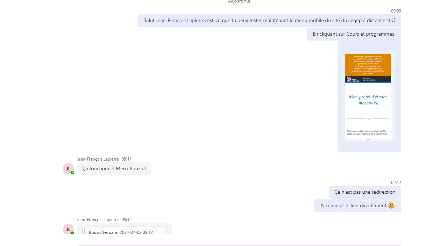Click JL avatar beside the quoted reply

pyautogui.click(x=68, y=229)
